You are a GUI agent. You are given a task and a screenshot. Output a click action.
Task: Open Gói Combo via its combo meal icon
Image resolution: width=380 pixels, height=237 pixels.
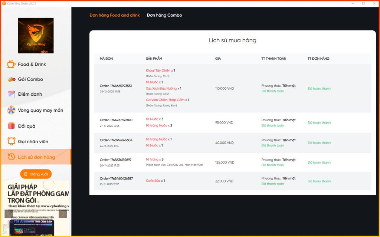[x=12, y=79]
